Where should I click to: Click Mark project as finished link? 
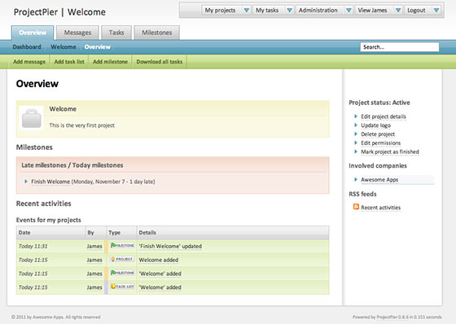[390, 151]
